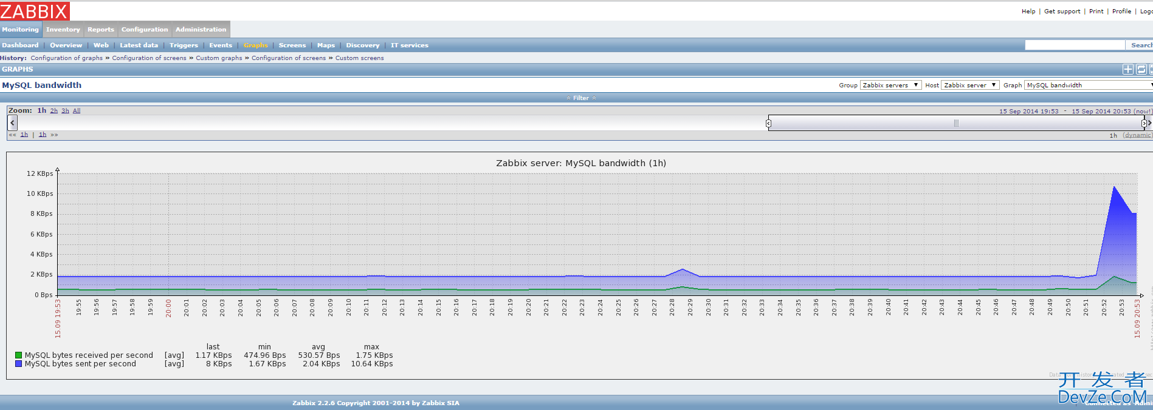Reset graph with the circular arrows icon
Screen dimensions: 1153x410
[1141, 69]
